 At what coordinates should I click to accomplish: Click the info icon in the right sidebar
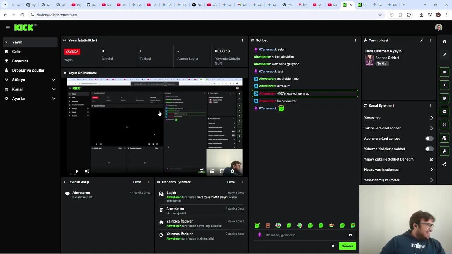pos(444,42)
